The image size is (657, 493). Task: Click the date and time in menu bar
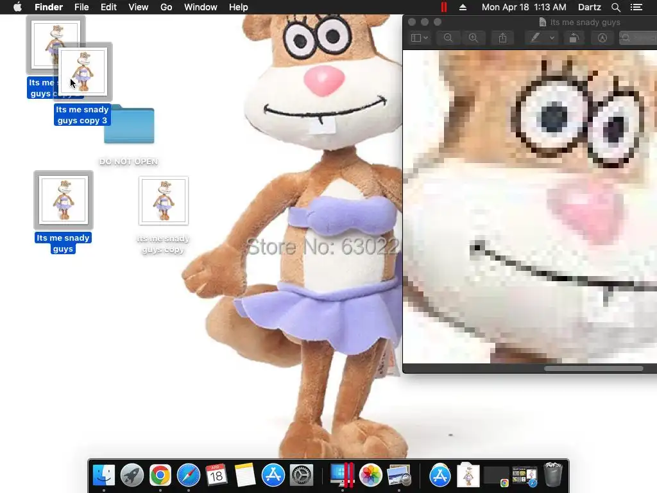(524, 7)
